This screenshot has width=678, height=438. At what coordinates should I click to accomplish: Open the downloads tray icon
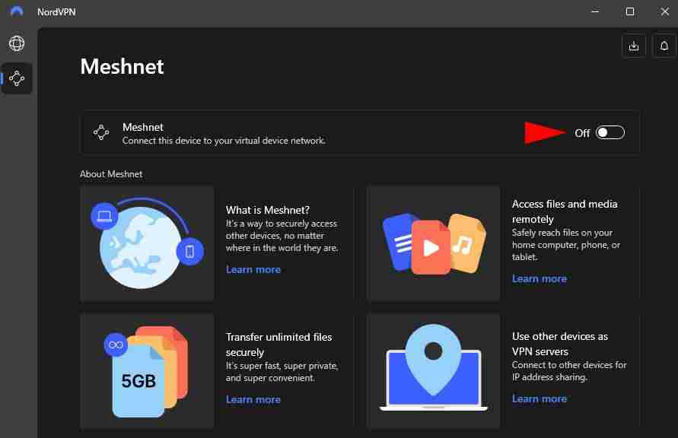point(633,46)
